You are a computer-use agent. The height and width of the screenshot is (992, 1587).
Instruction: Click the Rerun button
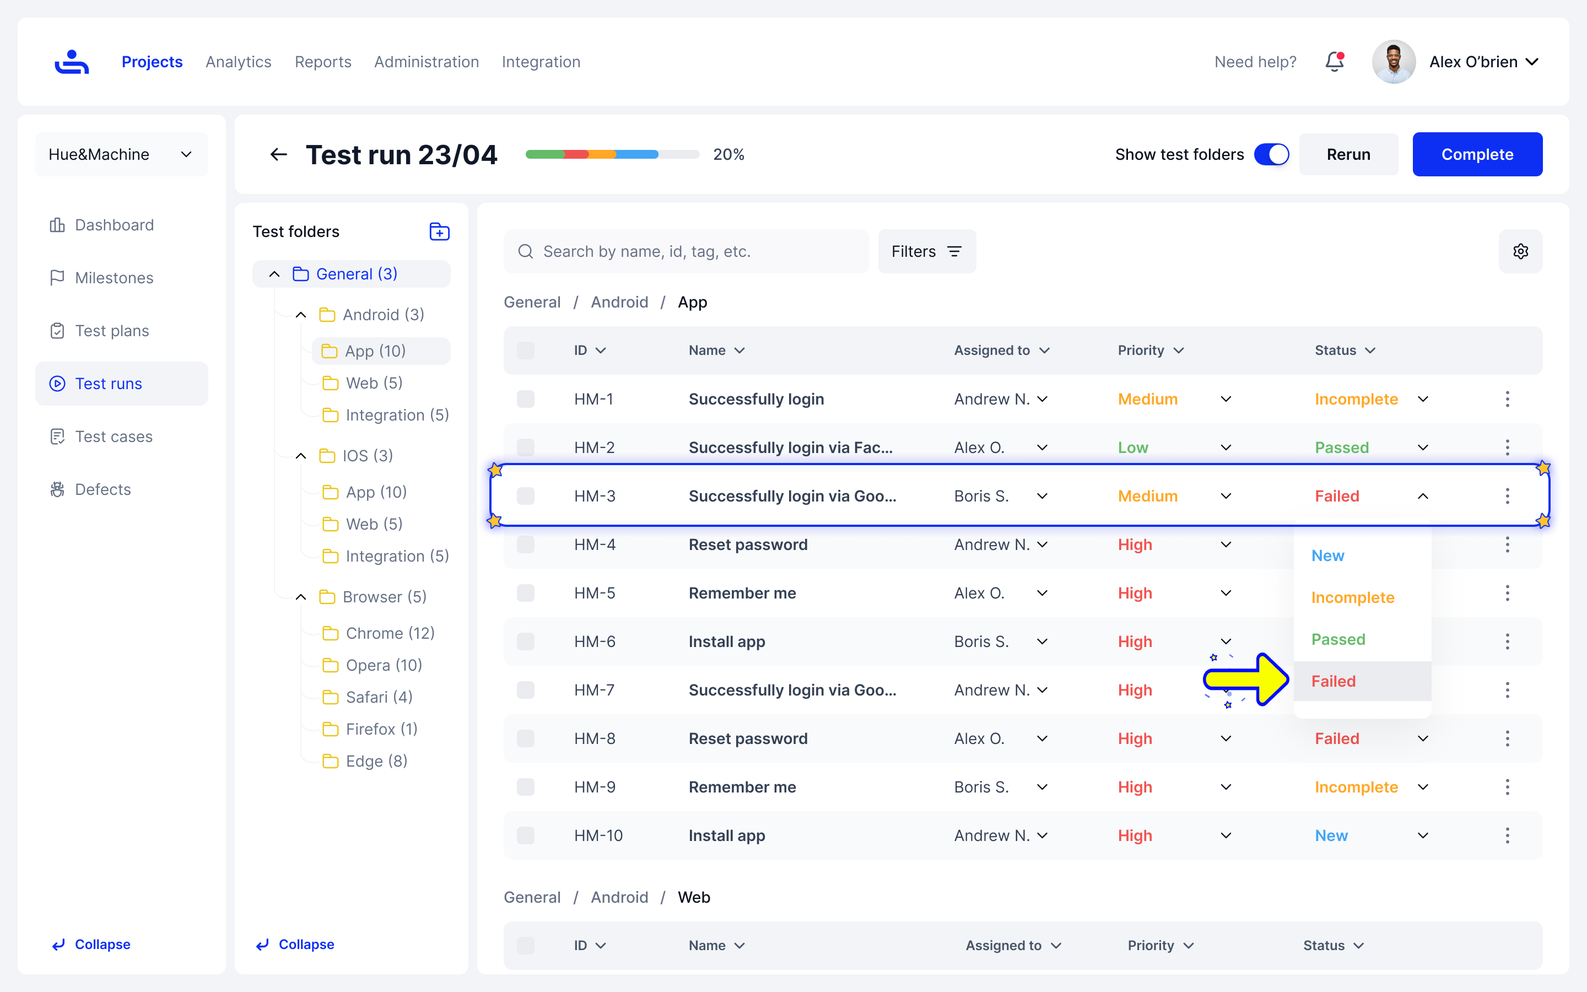click(x=1348, y=155)
